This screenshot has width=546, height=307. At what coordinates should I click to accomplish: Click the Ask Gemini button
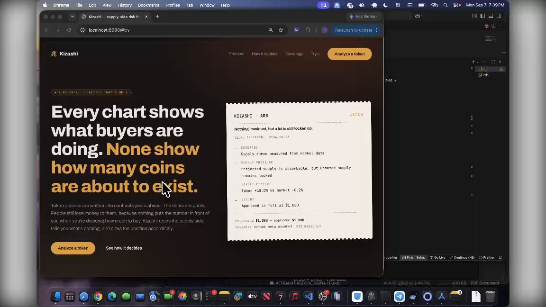[x=363, y=17]
